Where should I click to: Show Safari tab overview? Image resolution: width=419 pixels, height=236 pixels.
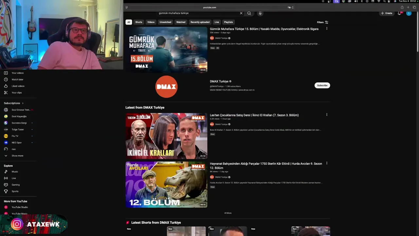pos(414,7)
